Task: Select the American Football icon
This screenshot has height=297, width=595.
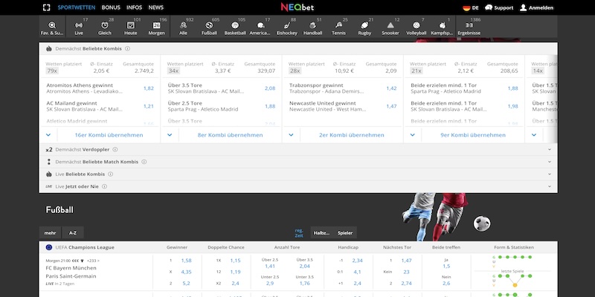Action: coord(261,25)
